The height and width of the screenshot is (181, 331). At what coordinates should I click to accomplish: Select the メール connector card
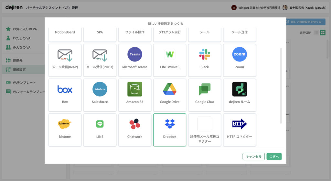pyautogui.click(x=205, y=34)
